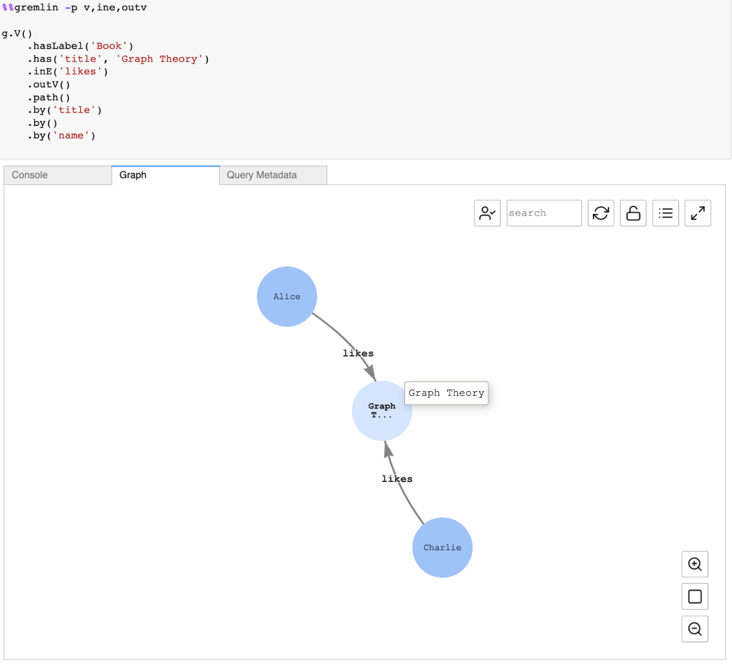
Task: Select the Graph Theory book node
Action: click(x=381, y=411)
